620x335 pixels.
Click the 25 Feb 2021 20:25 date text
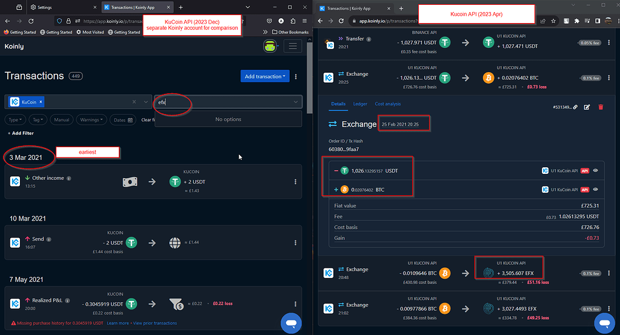point(400,124)
